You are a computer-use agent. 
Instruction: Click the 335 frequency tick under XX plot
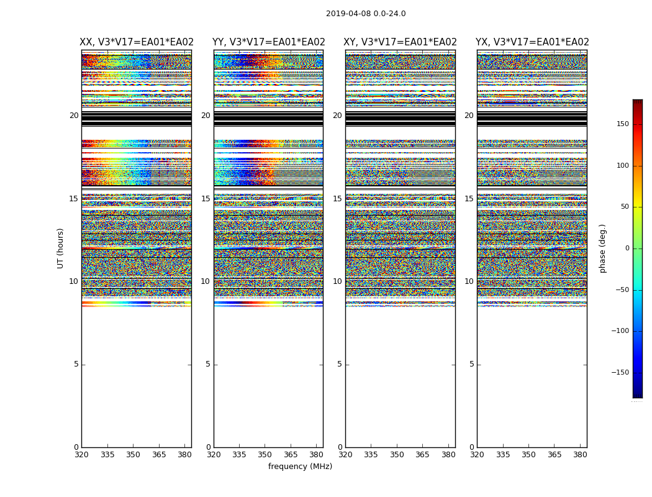point(107,455)
